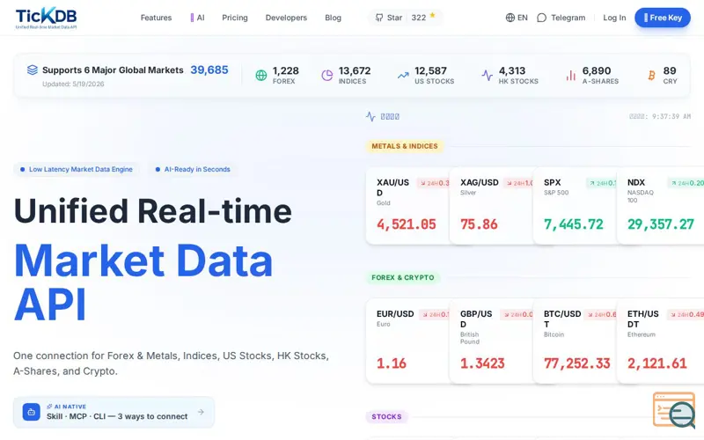Open the BTC/USDT Bitcoin card
Viewport: 704px width, 440px height.
pyautogui.click(x=575, y=341)
